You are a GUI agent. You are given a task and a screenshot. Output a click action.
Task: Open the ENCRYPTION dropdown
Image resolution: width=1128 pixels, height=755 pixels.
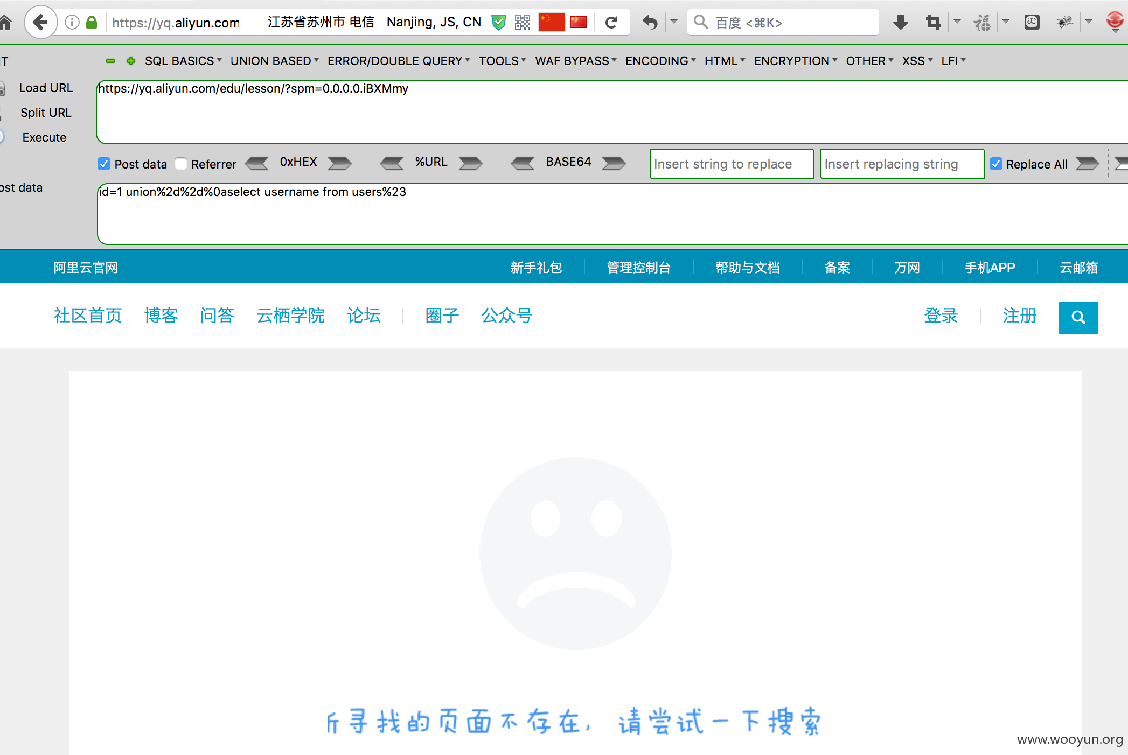[796, 61]
